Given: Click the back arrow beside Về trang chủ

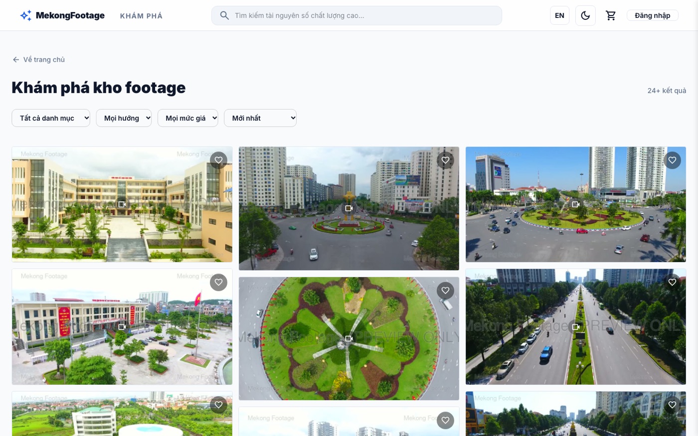Looking at the screenshot, I should pyautogui.click(x=16, y=60).
